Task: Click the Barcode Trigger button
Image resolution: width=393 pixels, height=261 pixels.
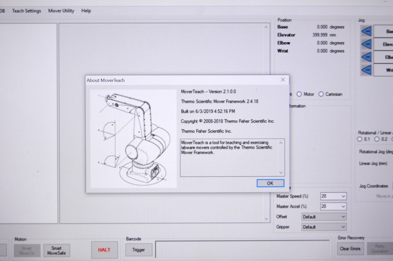Action: 139,250
